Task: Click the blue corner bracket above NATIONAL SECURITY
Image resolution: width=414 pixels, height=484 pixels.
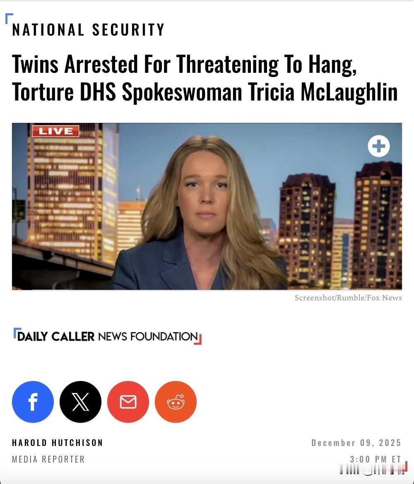Action: pyautogui.click(x=9, y=18)
